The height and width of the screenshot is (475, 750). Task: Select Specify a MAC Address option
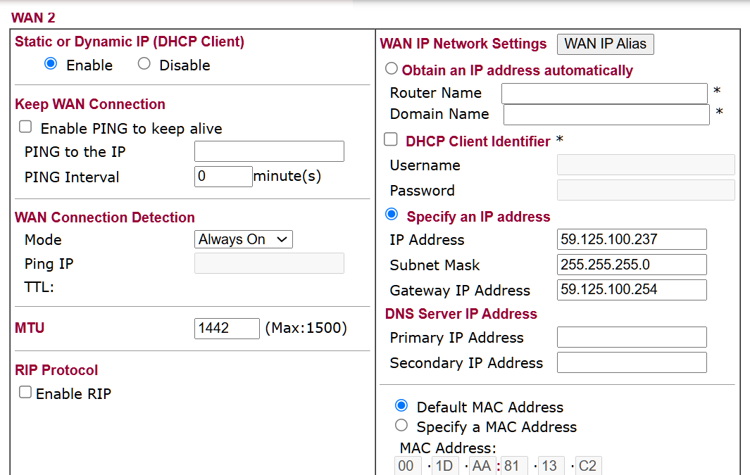tap(401, 425)
